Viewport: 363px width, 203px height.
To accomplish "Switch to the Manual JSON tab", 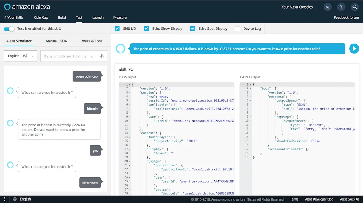I will pos(57,41).
